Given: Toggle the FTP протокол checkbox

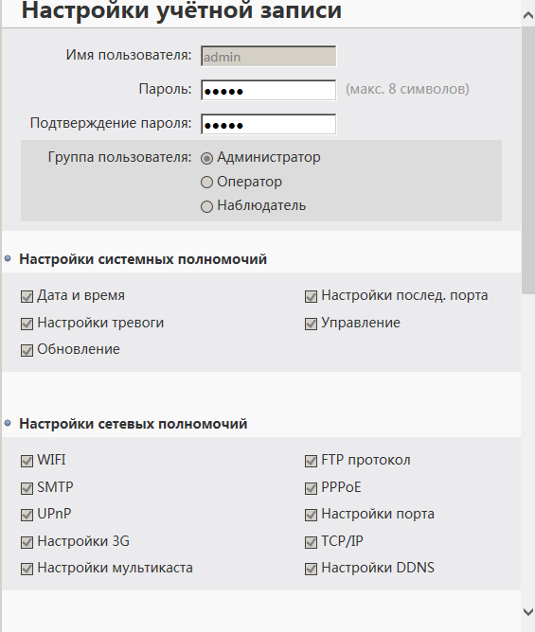Looking at the screenshot, I should coord(311,461).
